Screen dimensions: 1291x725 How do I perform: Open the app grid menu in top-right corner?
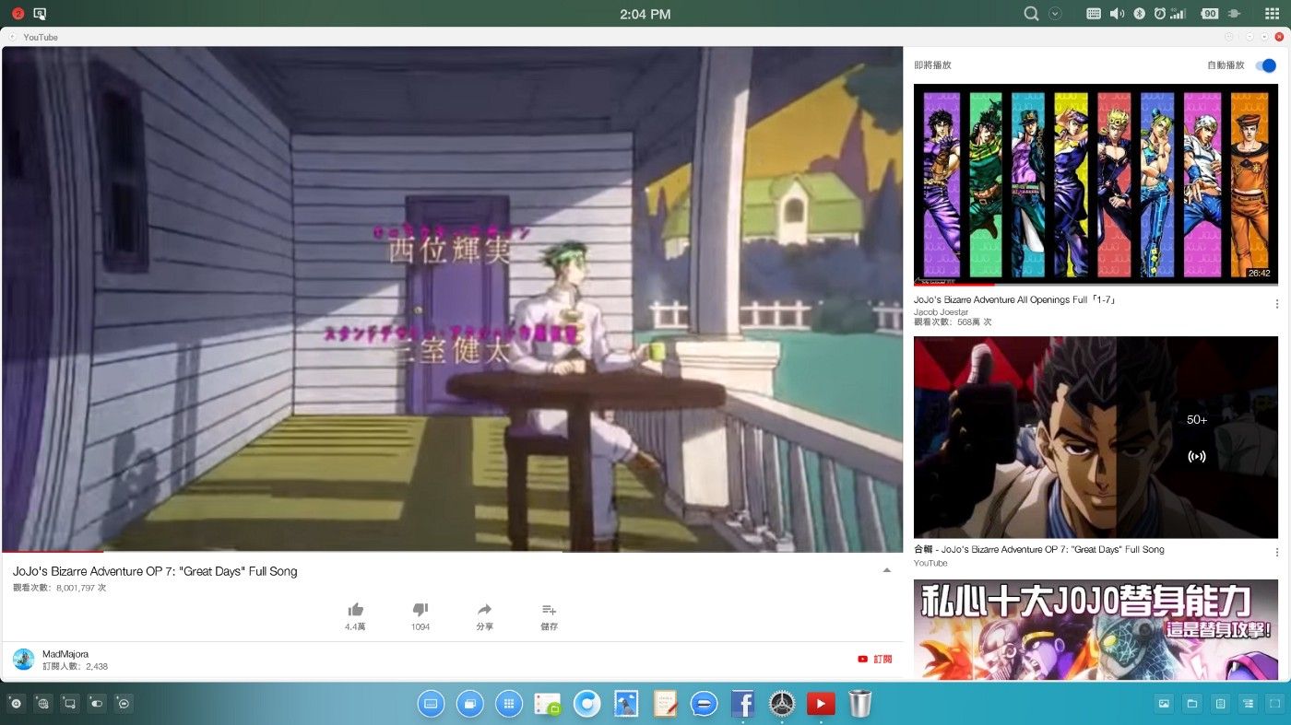[1273, 14]
